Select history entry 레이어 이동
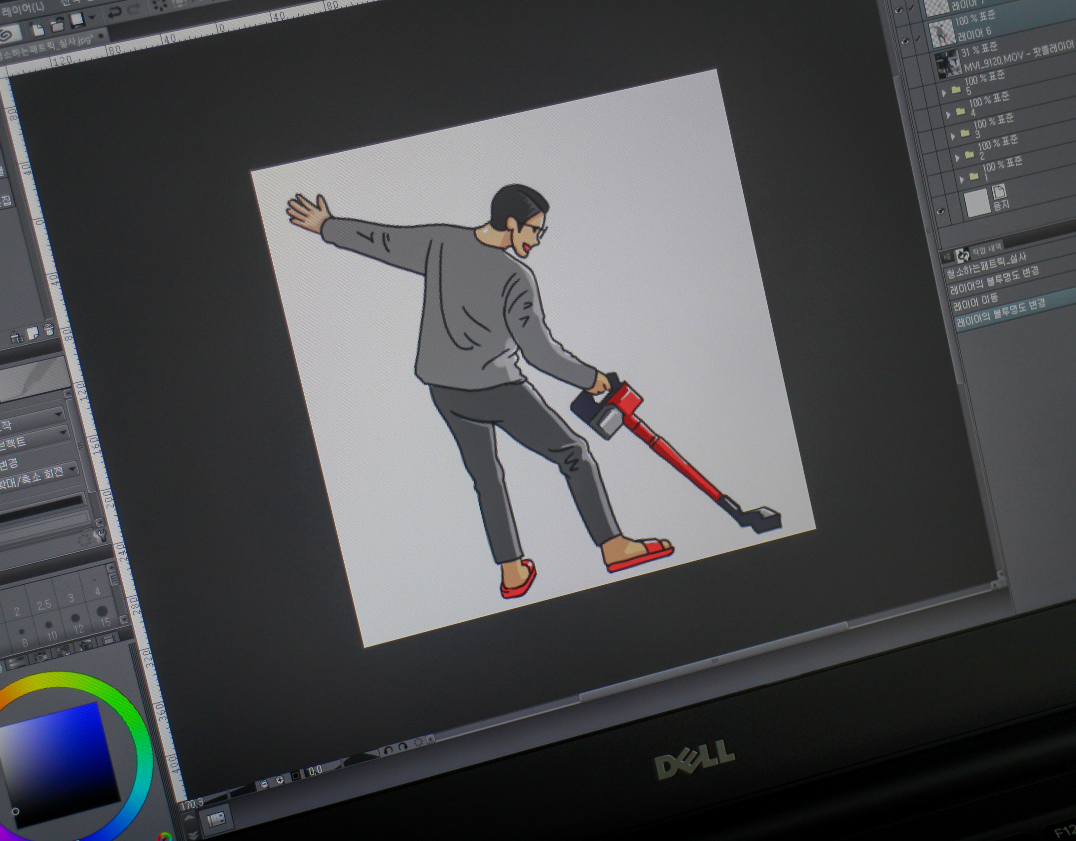The width and height of the screenshot is (1076, 841). pos(976,301)
